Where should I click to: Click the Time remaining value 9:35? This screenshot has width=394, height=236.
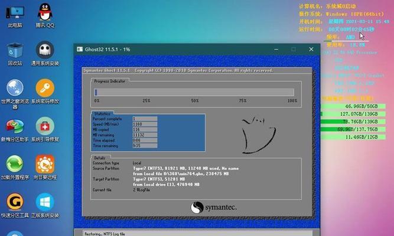[x=145, y=146]
